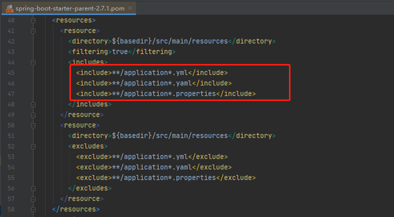Click the directory line at line 51
This screenshot has width=394, height=217.
point(172,136)
